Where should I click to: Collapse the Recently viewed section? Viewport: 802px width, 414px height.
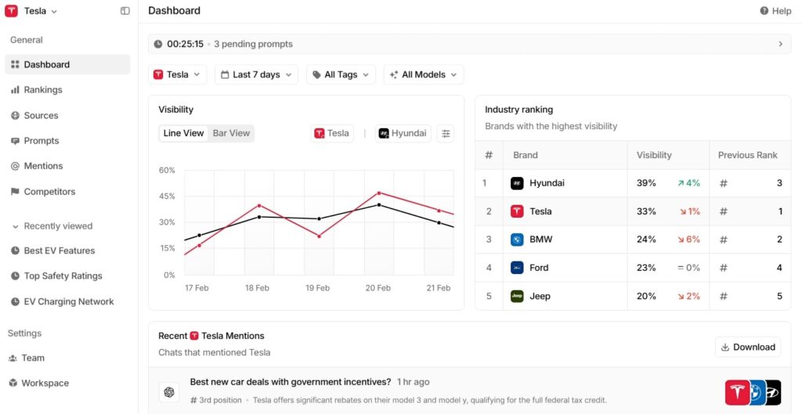(x=16, y=226)
